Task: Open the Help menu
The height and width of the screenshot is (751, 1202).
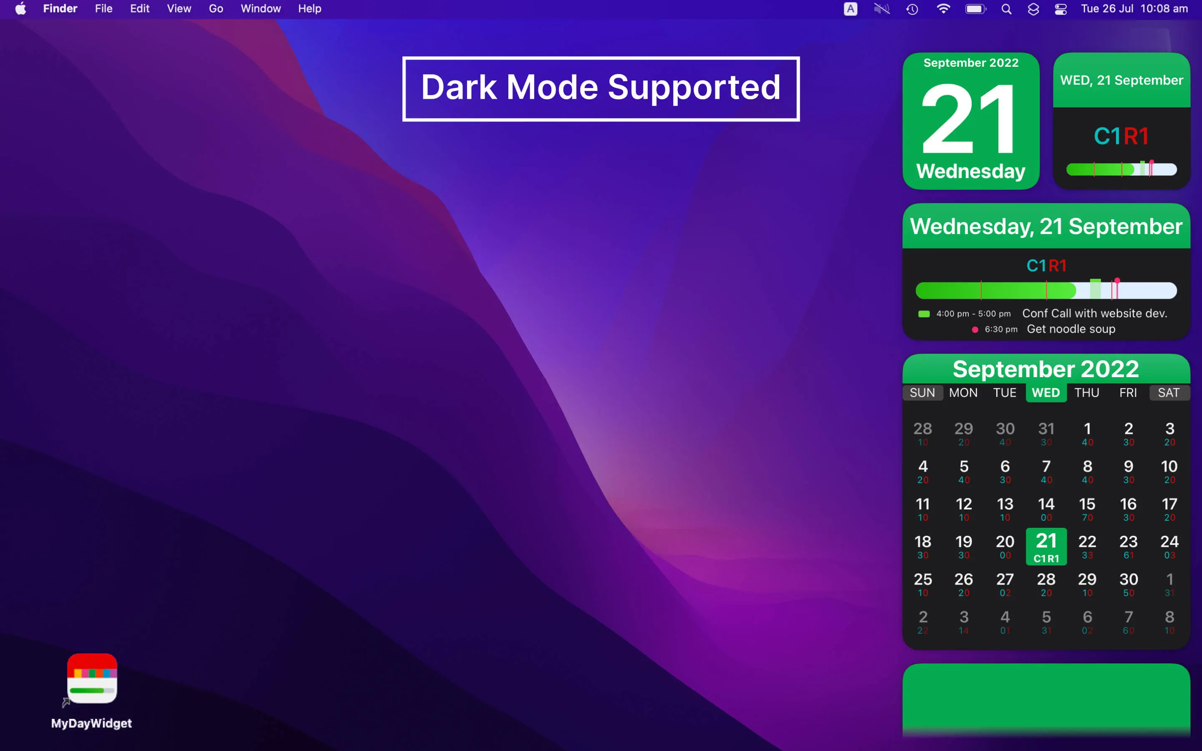Action: (x=309, y=8)
